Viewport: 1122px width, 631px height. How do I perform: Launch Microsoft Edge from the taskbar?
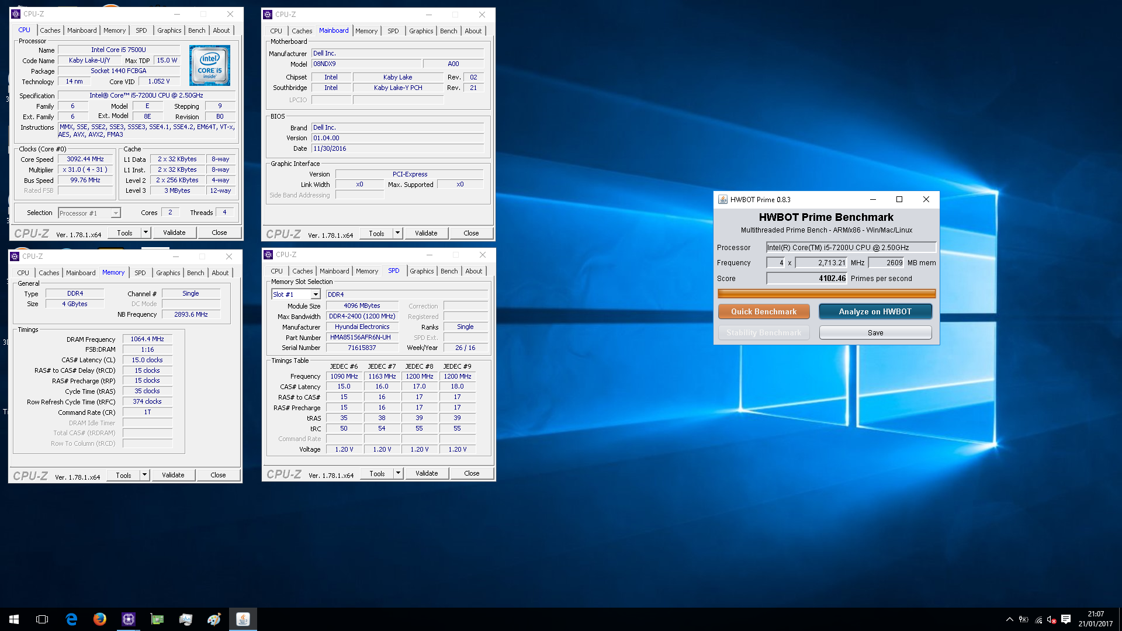[x=71, y=619]
